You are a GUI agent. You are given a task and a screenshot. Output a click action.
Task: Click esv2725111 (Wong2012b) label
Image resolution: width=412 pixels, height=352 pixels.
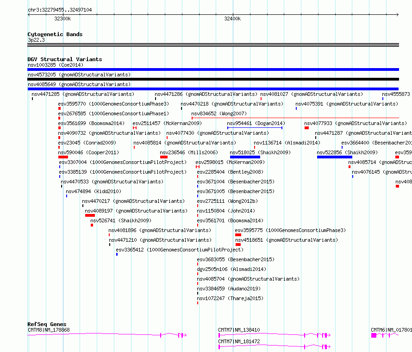tap(227, 201)
